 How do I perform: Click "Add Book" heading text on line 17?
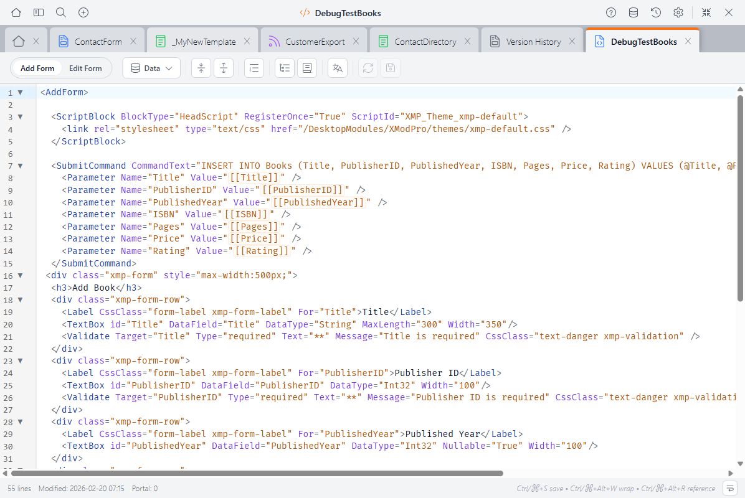pos(93,288)
